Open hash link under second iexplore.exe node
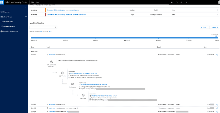The image size is (220, 113). click(94, 85)
